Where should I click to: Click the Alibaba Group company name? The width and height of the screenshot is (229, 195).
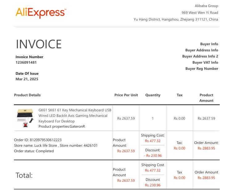(206, 6)
